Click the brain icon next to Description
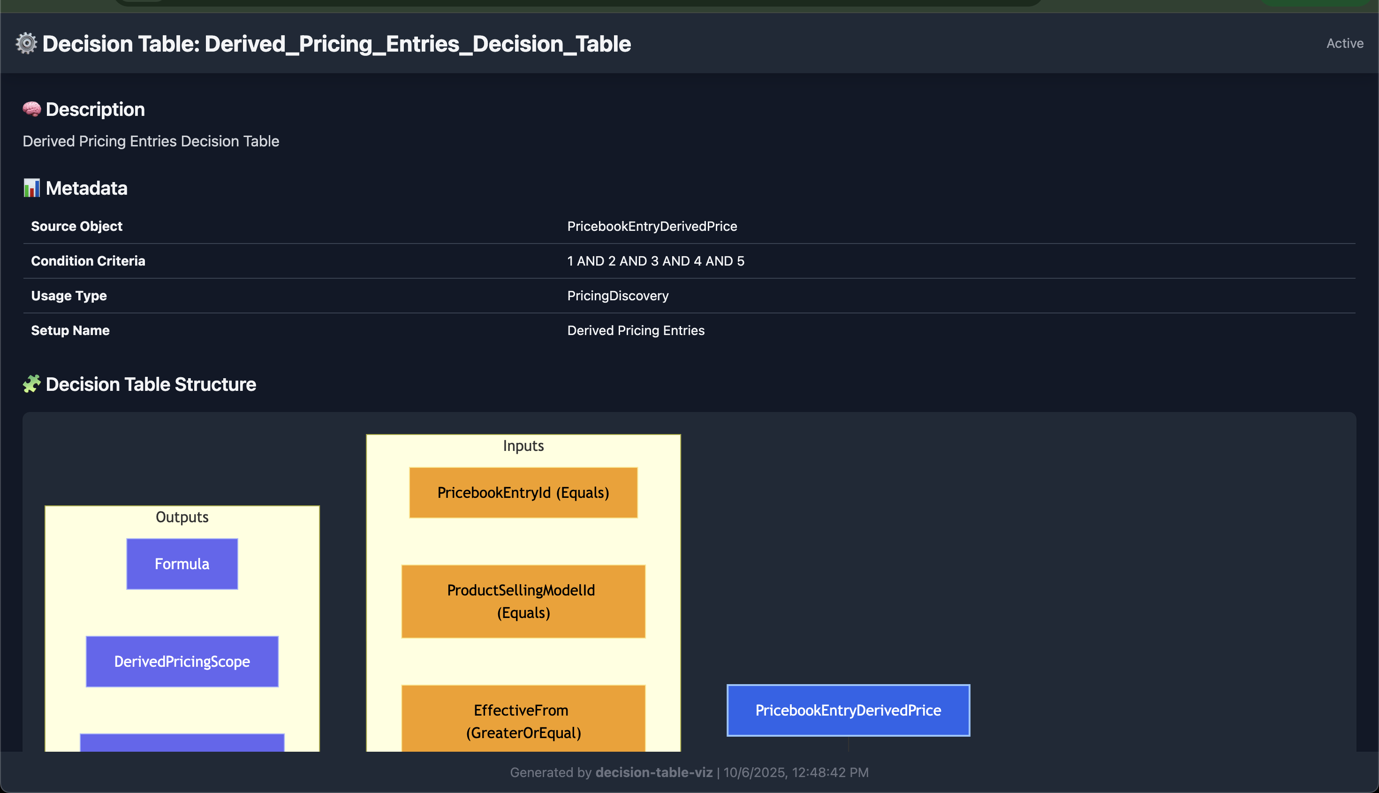1379x793 pixels. tap(31, 109)
